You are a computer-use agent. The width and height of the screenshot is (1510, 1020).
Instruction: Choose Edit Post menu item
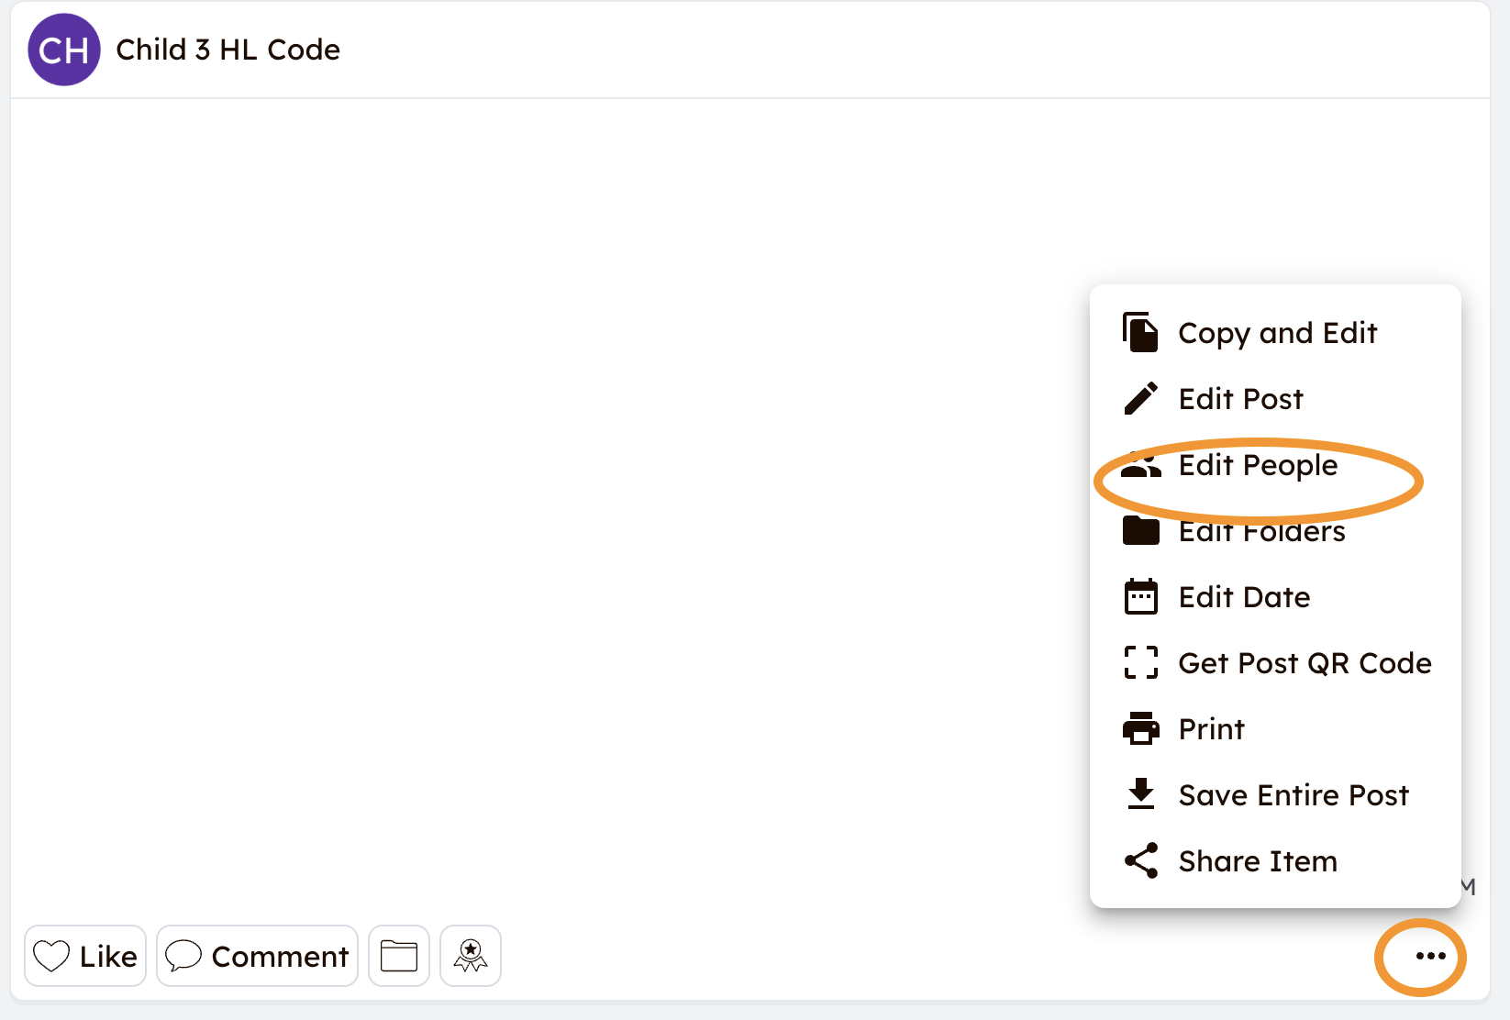click(x=1275, y=399)
